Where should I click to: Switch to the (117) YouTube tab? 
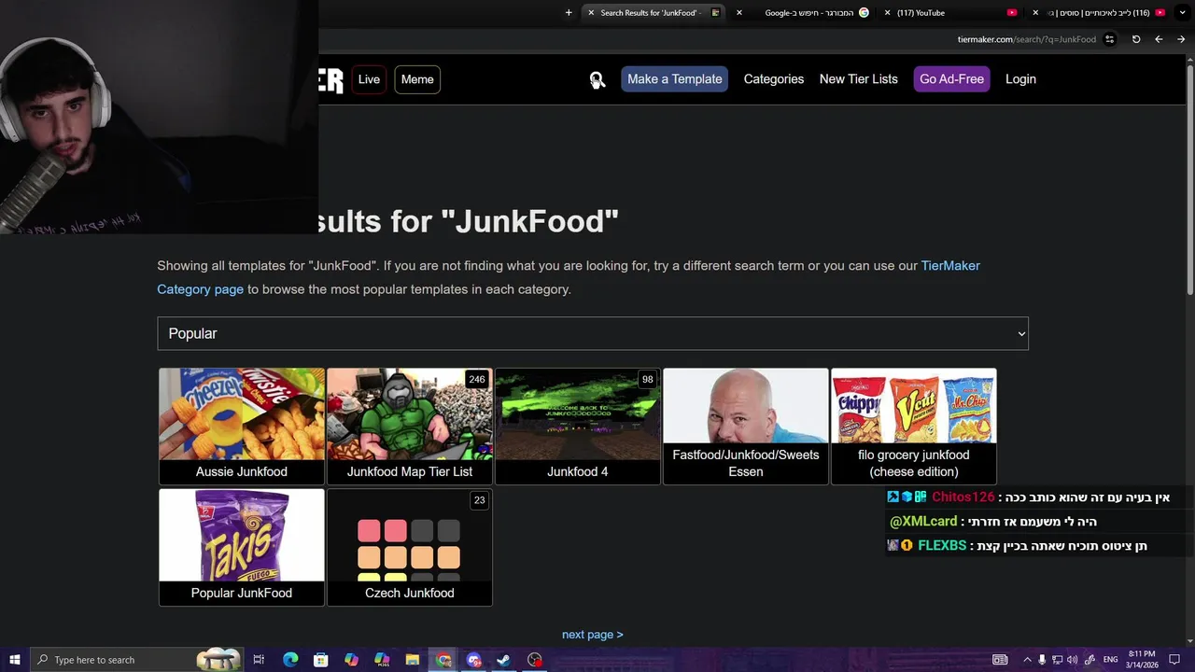click(952, 13)
